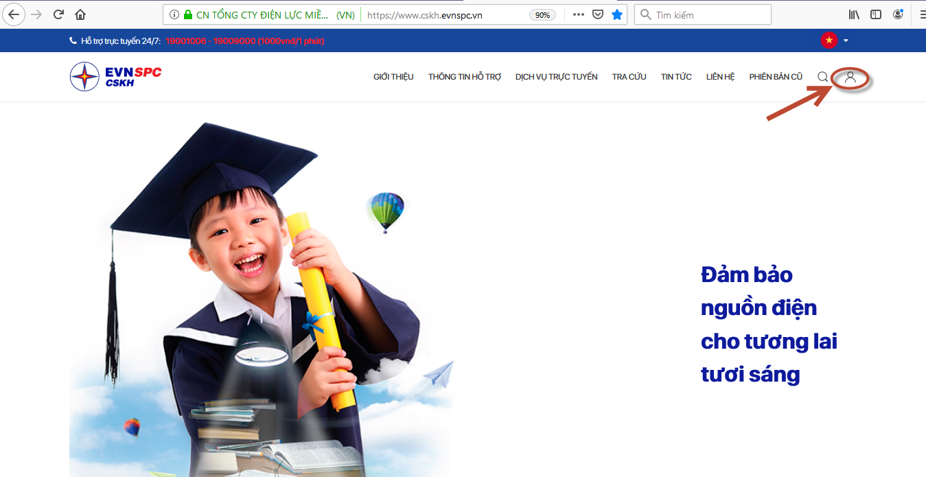Reload the current page

tap(58, 14)
